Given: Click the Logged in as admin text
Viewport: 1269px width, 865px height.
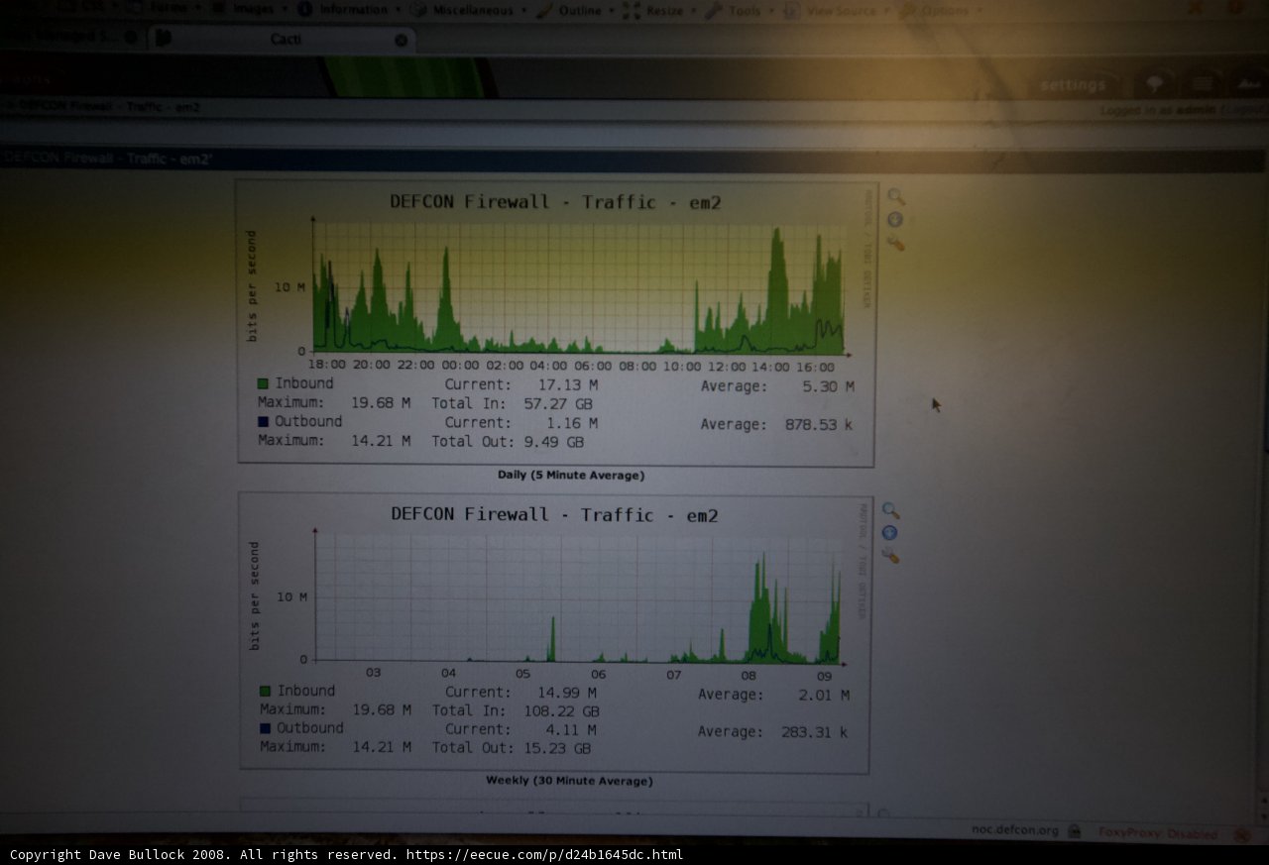Looking at the screenshot, I should [x=1158, y=111].
